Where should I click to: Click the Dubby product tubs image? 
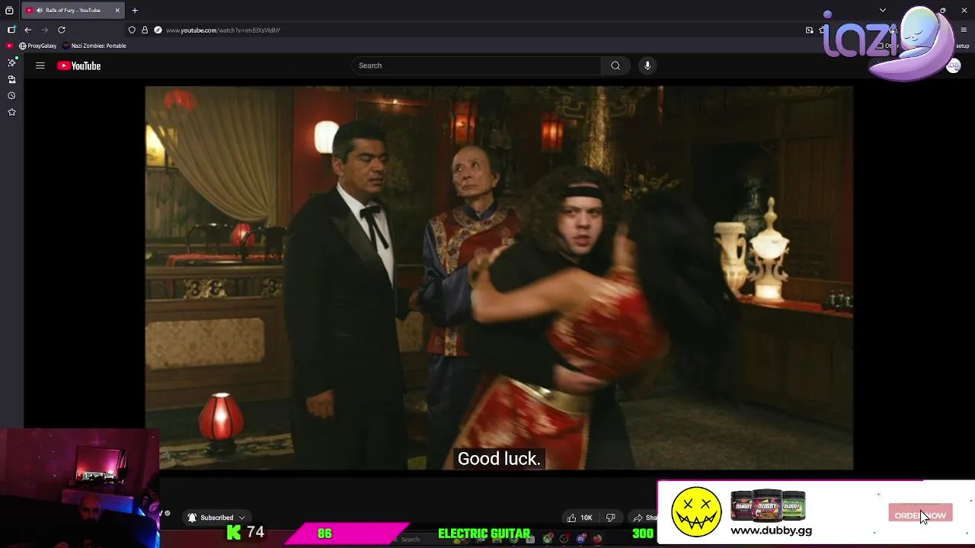coord(768,505)
